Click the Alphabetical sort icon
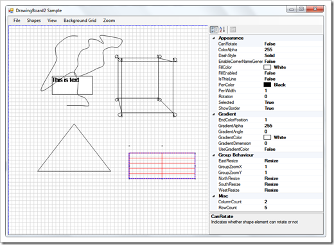This screenshot has width=334, height=245. [222, 30]
